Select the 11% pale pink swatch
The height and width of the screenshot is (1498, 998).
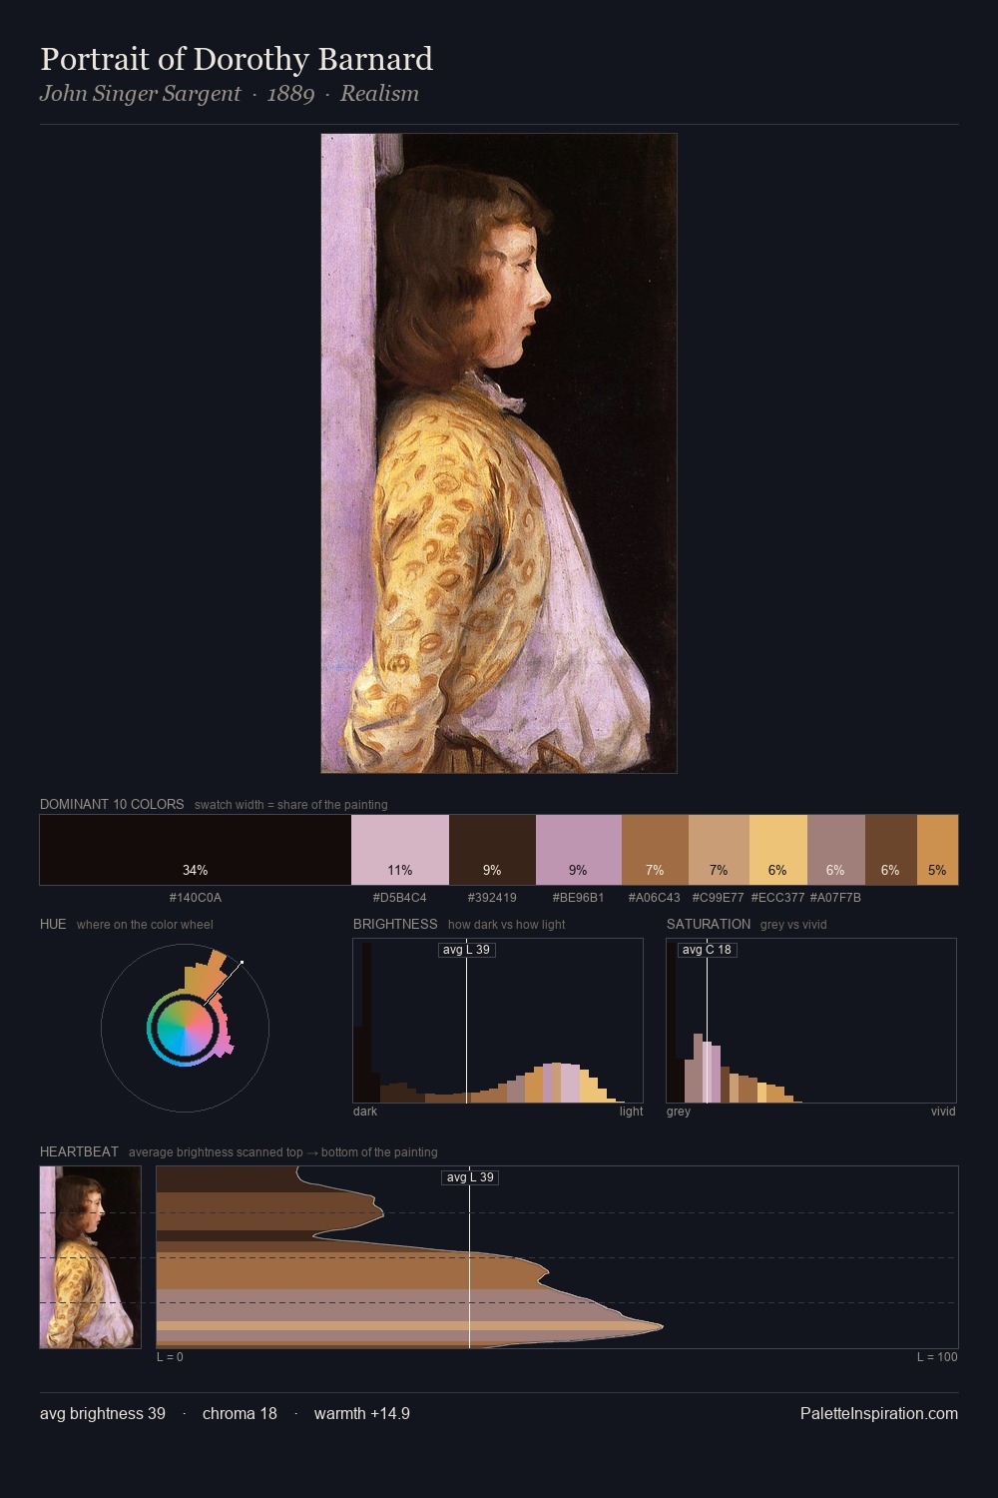(x=400, y=850)
